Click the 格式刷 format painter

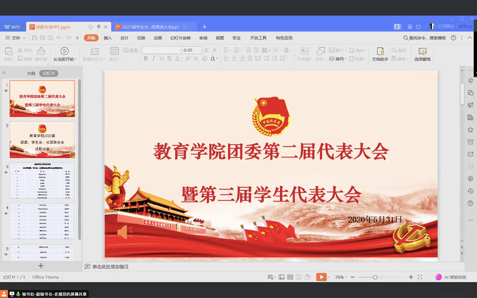(x=41, y=54)
